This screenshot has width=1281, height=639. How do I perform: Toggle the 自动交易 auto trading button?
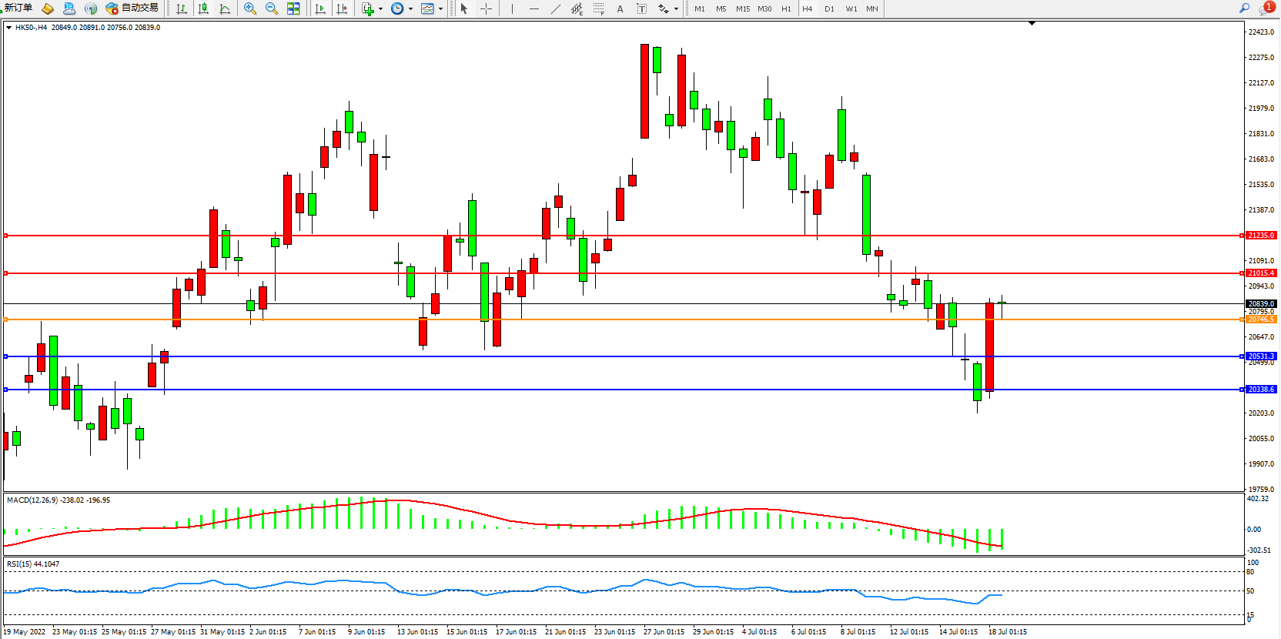coord(132,8)
